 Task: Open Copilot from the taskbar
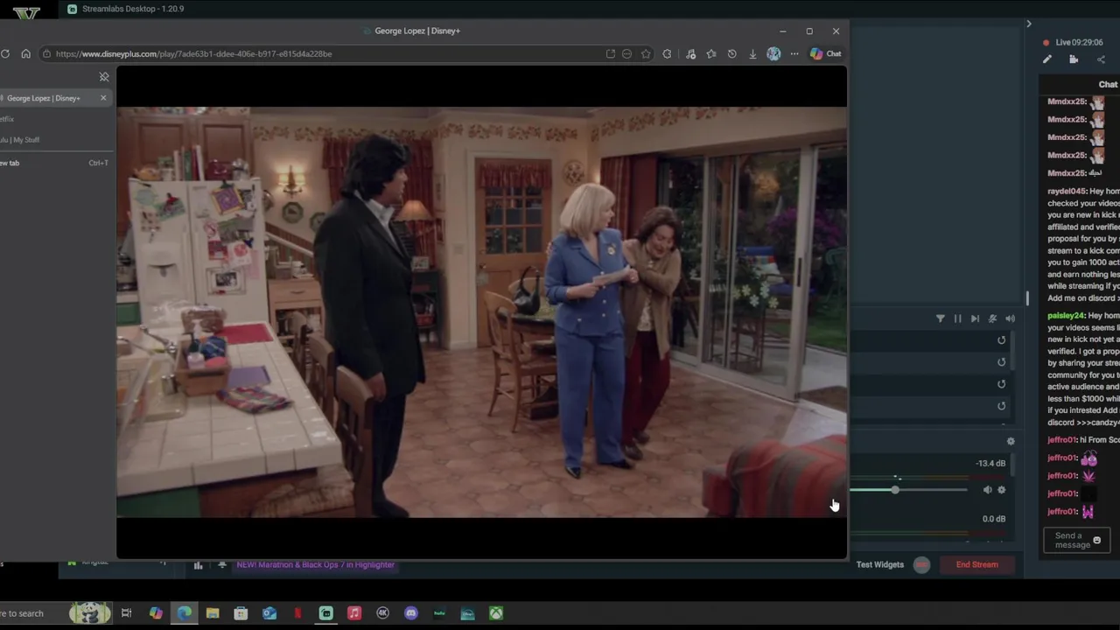coord(156,613)
